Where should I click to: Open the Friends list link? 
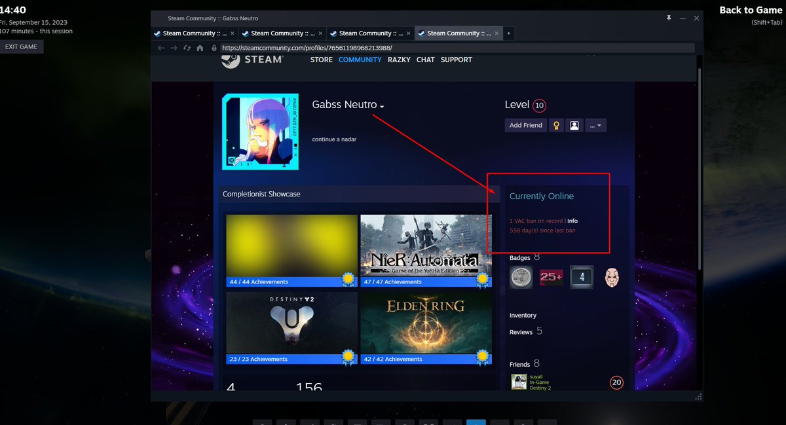(x=520, y=364)
